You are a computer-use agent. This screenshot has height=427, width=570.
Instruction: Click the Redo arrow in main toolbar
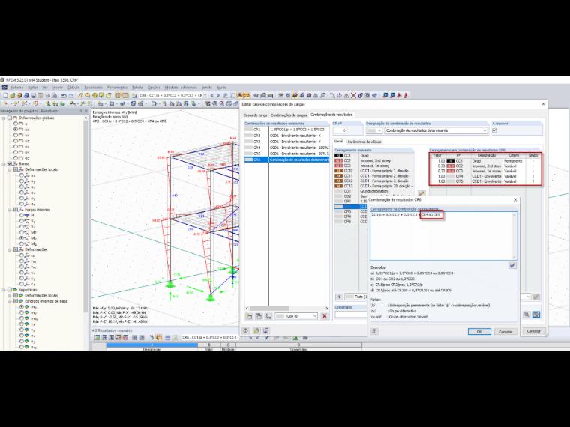tap(71, 95)
